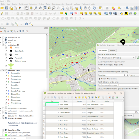Enable the google_sat layer

pos(3,40)
